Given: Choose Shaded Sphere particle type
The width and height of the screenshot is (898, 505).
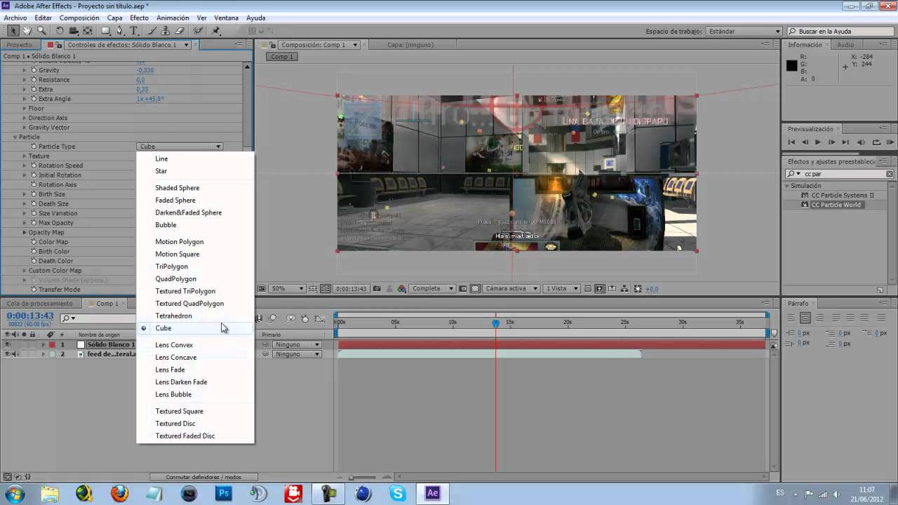Looking at the screenshot, I should pyautogui.click(x=177, y=188).
